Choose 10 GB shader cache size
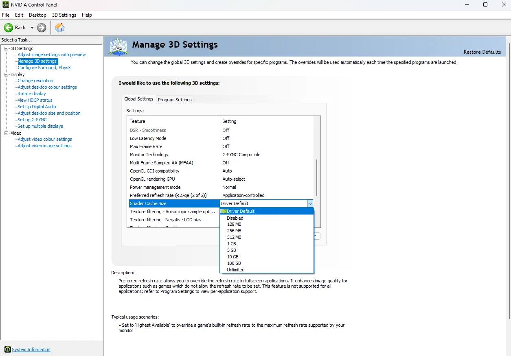Viewport: 511px width, 356px height. [267, 257]
